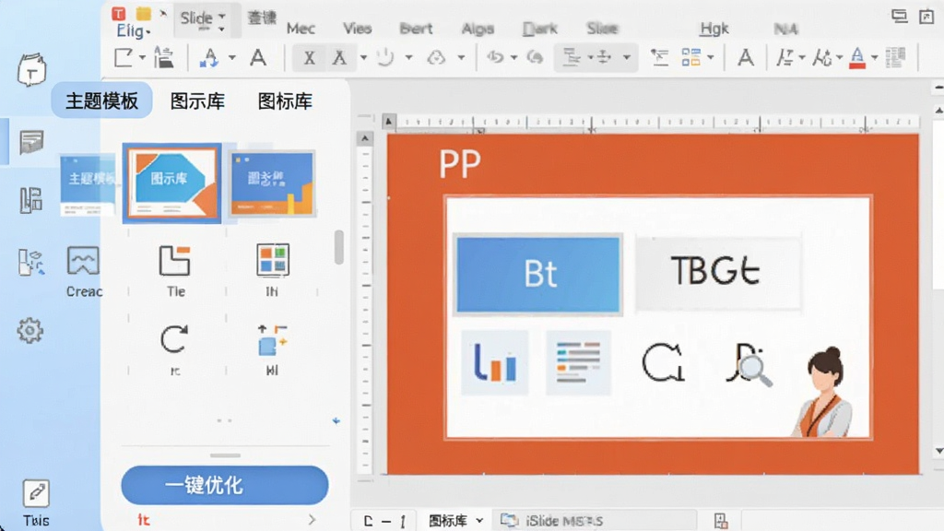Click the slides panel icon in sidebar
Image resolution: width=944 pixels, height=531 pixels.
pyautogui.click(x=31, y=142)
